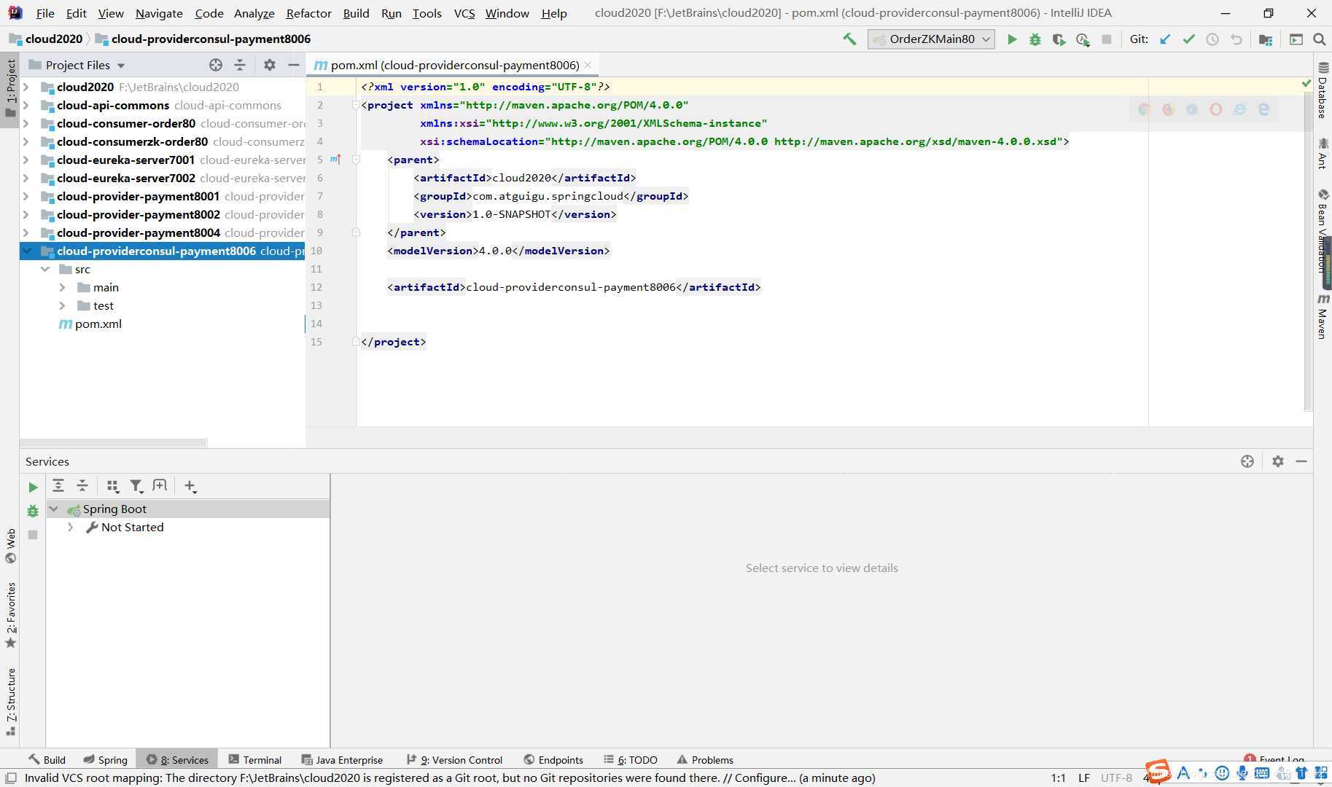Start debugging with the bug icon in the toolbar
This screenshot has width=1332, height=787.
pyautogui.click(x=1035, y=39)
